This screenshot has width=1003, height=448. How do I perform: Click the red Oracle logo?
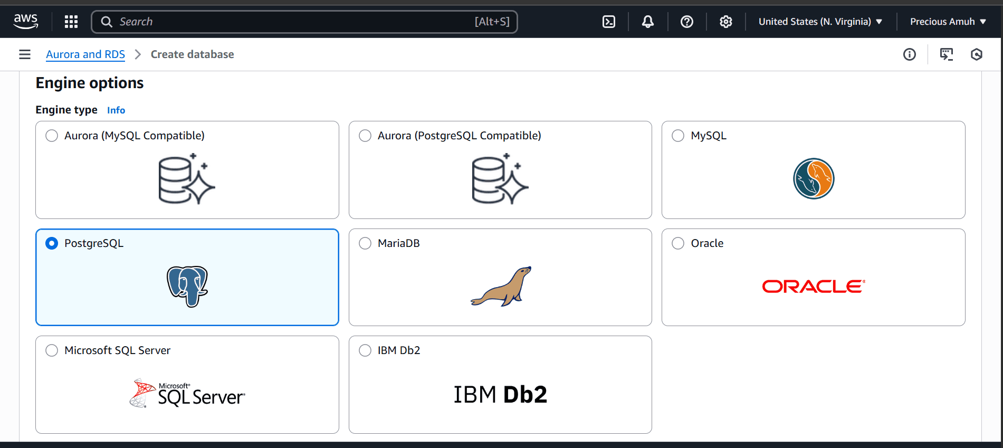point(814,287)
